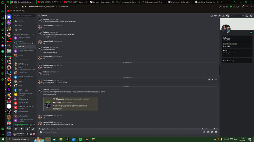254x142 pixels.
Task: Edit the 150k message pencil icon
Action: click(213, 79)
